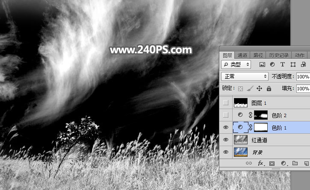Filter layers by adjustment layer type
Screen dimensions: 310x190
pyautogui.click(x=272, y=65)
